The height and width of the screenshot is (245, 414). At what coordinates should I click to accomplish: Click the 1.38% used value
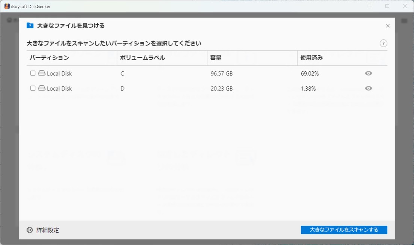308,89
